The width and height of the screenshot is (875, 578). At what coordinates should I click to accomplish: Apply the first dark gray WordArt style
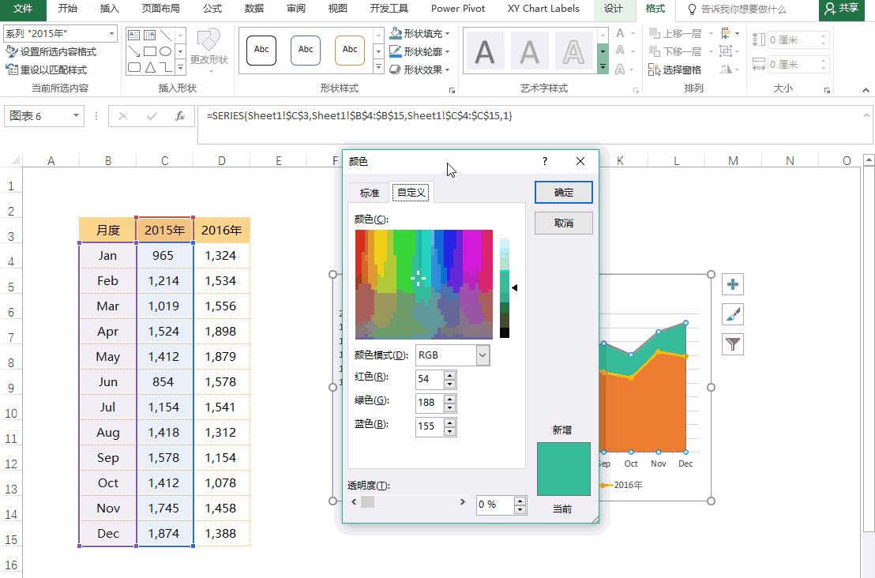(x=484, y=52)
